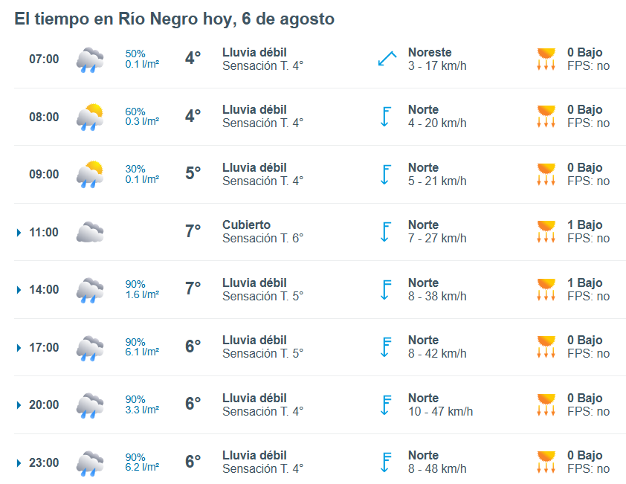Click the Noreste wind direction arrow
Screen dimensions: 626x484
click(387, 59)
